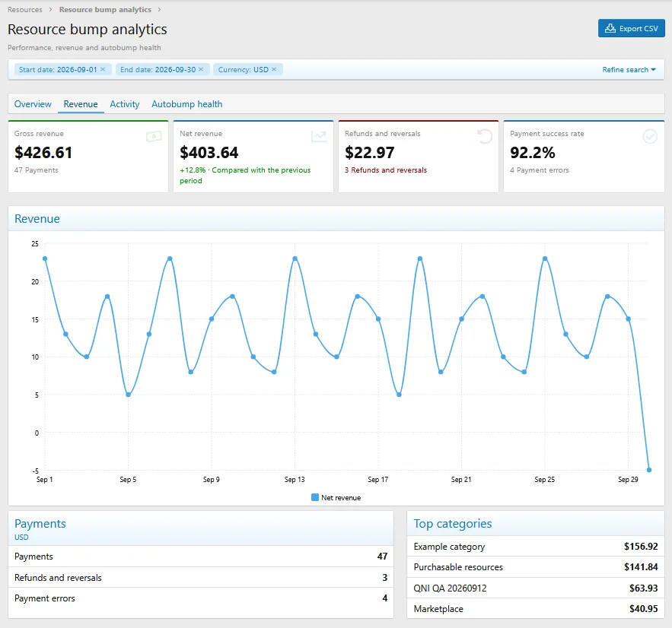The image size is (672, 628).
Task: Click the 92.2% success rate value
Action: (532, 152)
